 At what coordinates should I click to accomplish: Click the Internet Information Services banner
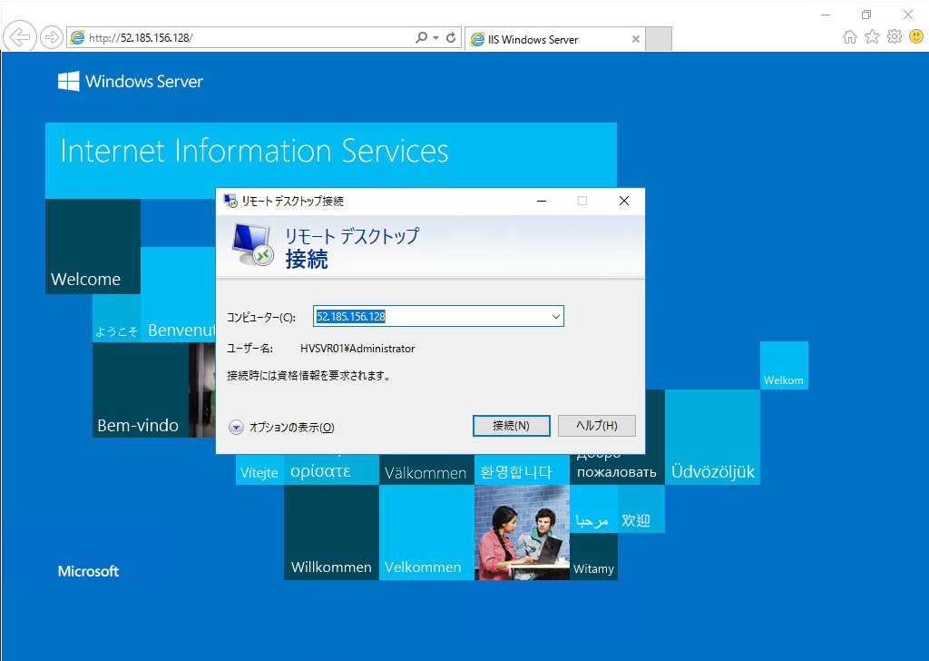331,161
